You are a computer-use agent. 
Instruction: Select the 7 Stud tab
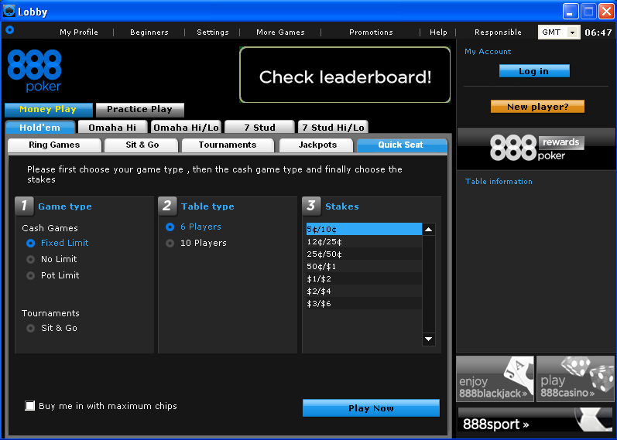pos(259,128)
